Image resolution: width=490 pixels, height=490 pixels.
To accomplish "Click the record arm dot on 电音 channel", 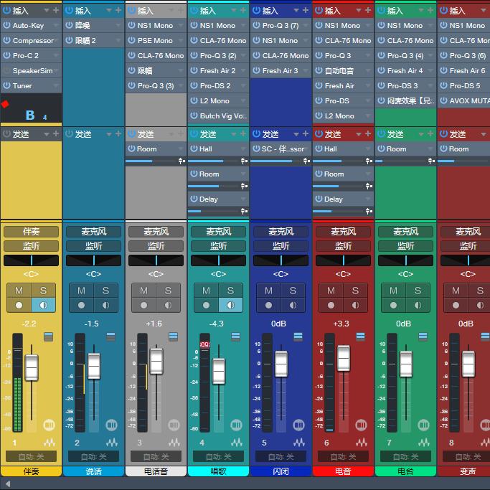I will (331, 305).
